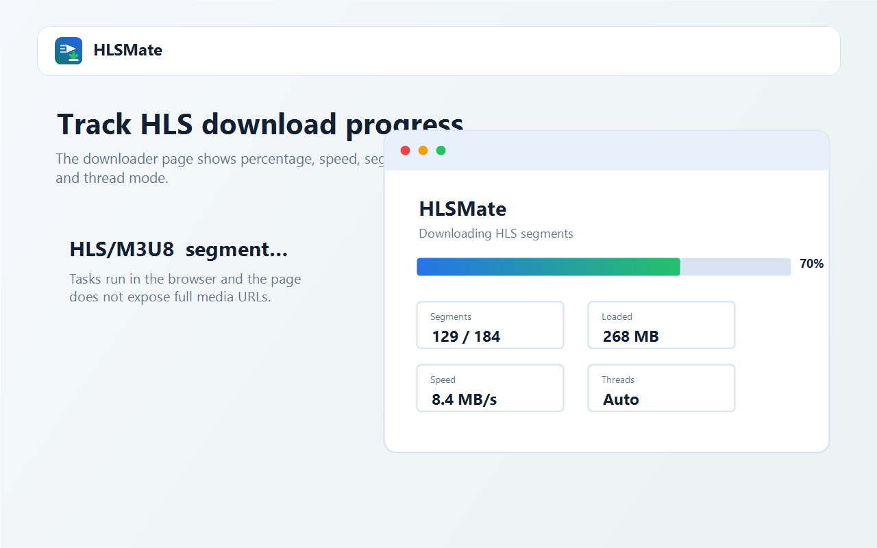Click the HLSMate title inside the preview window
This screenshot has height=548, width=877.
coord(462,208)
